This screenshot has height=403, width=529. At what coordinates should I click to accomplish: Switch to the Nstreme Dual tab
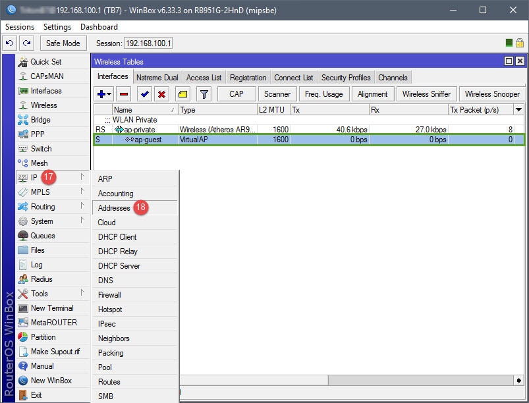pyautogui.click(x=157, y=78)
